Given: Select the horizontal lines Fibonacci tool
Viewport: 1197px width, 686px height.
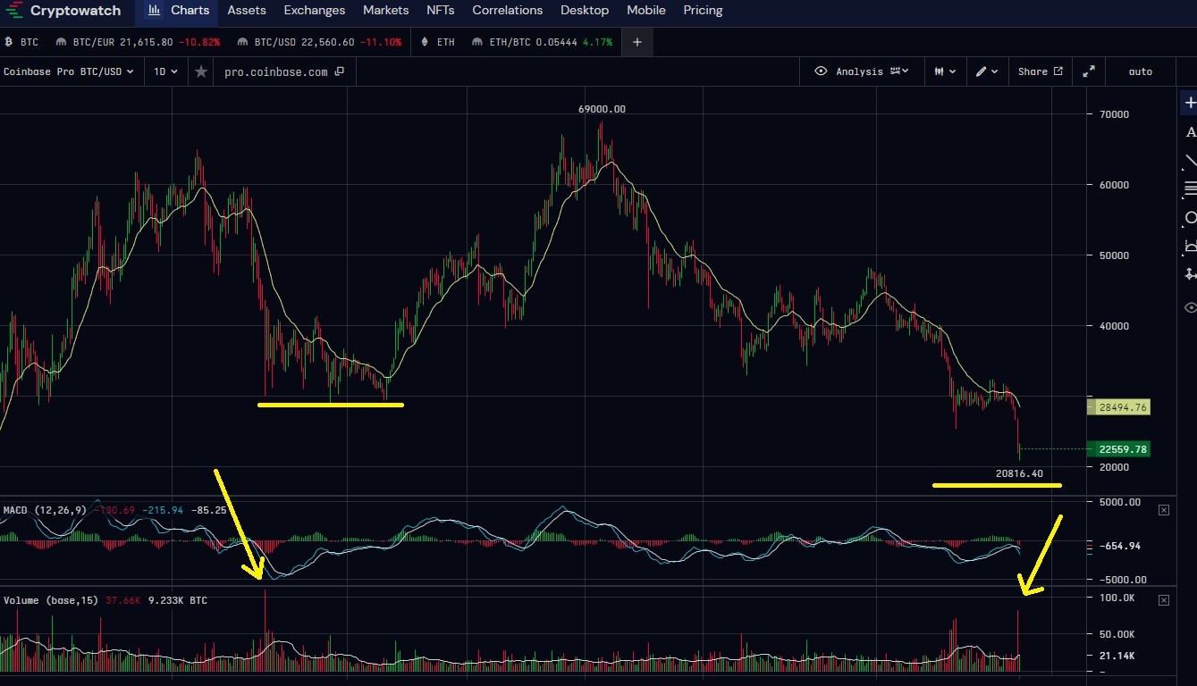Looking at the screenshot, I should (1190, 188).
